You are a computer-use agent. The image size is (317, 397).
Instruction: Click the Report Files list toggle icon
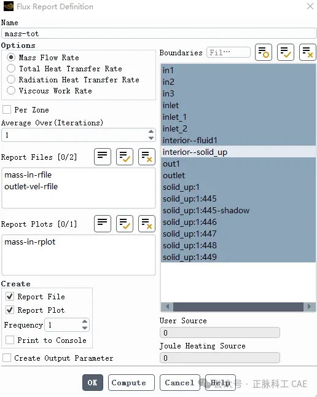(x=103, y=157)
